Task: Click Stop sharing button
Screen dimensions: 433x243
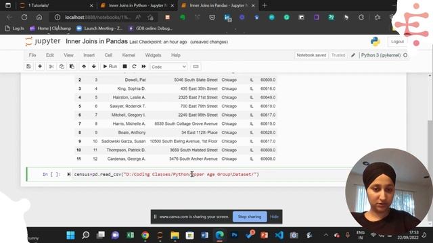Action: tap(250, 217)
